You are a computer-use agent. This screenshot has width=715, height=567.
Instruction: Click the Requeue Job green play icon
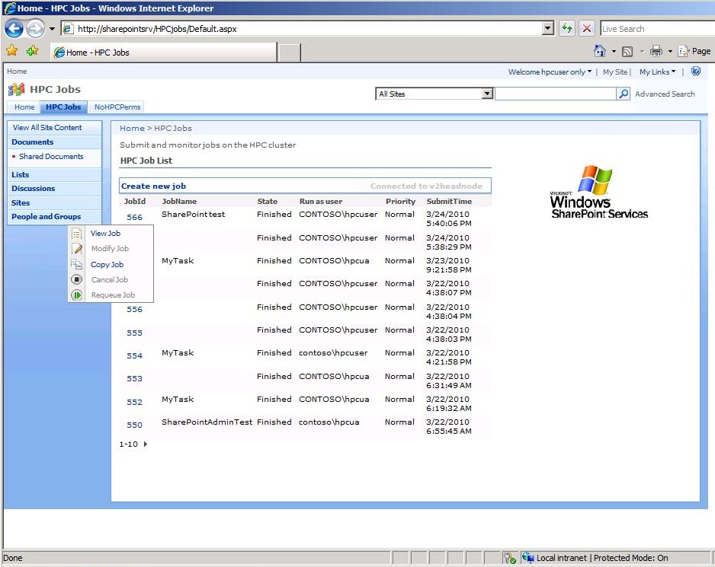click(x=76, y=295)
